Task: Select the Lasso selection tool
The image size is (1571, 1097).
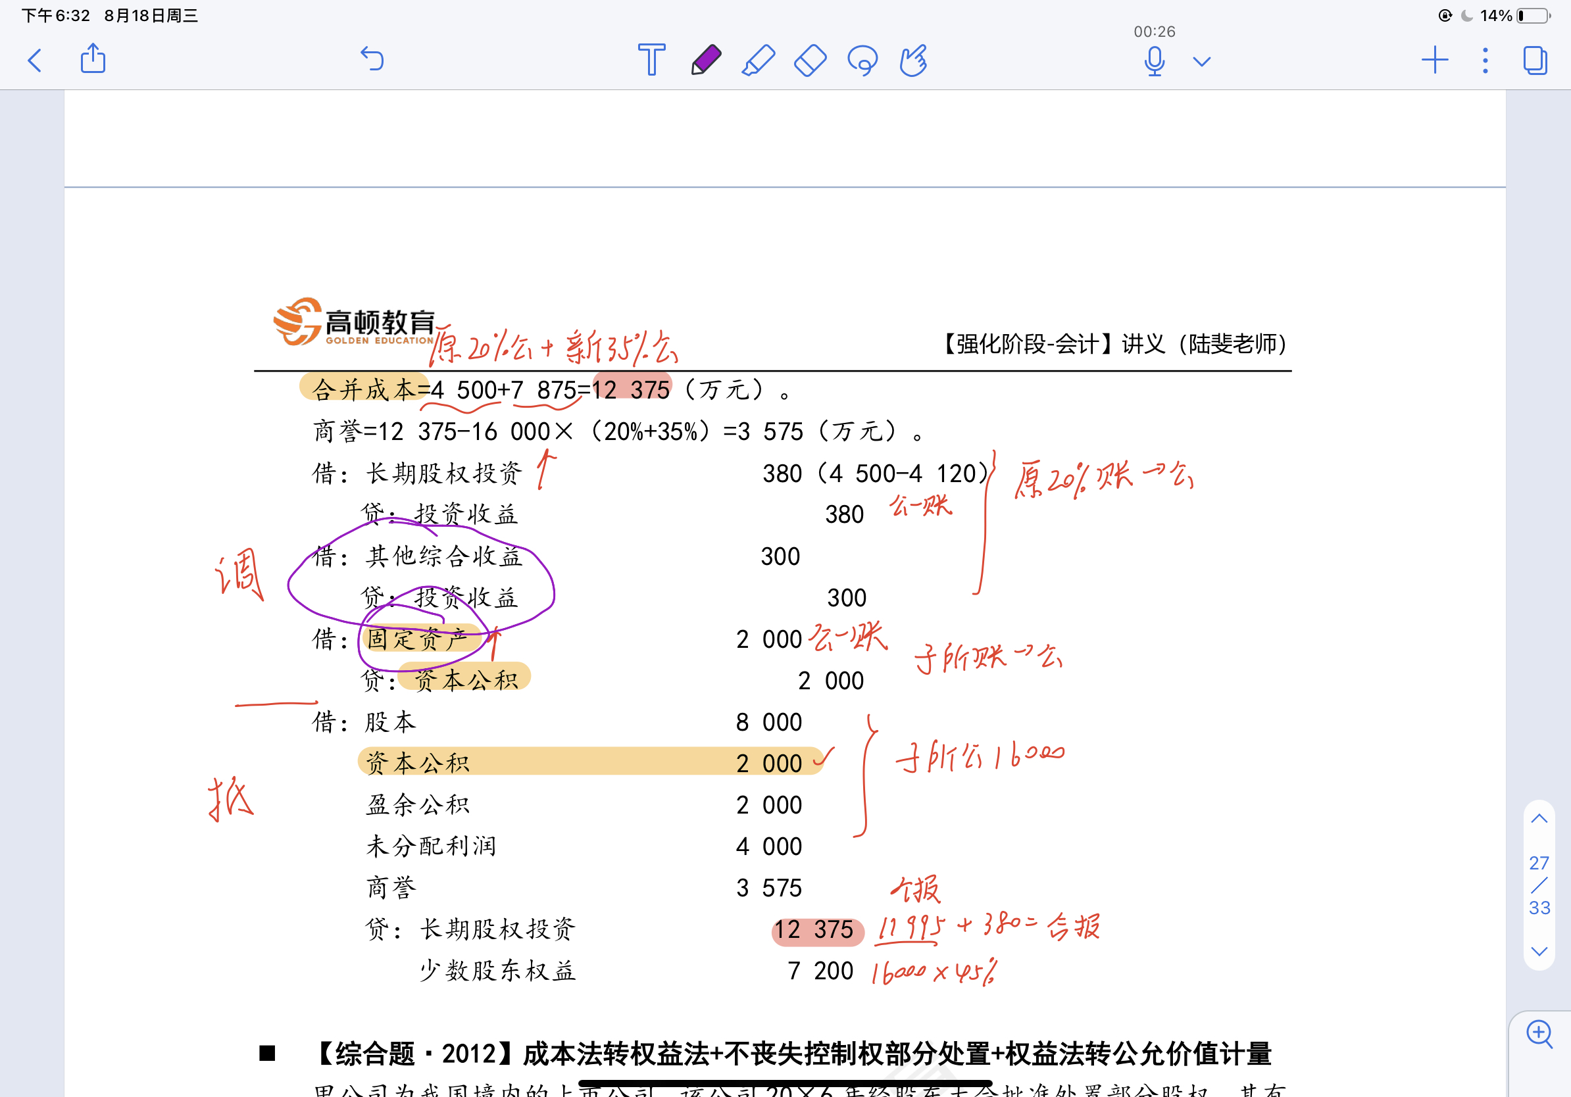Action: (x=862, y=61)
